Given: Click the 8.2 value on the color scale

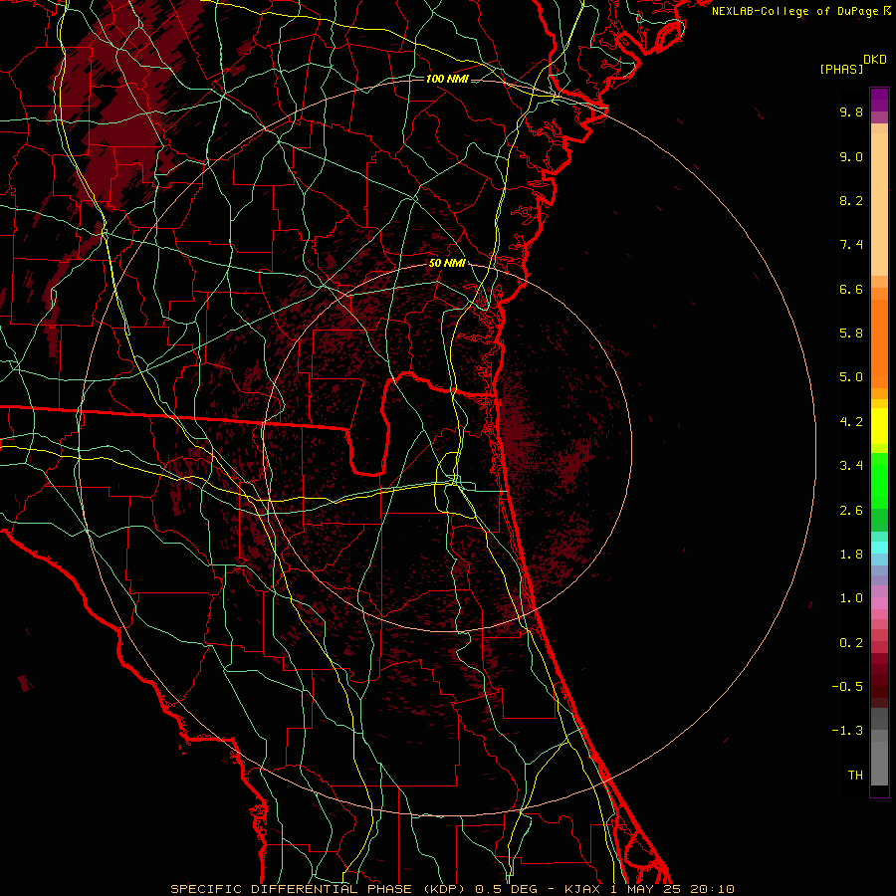Looking at the screenshot, I should click(x=851, y=200).
